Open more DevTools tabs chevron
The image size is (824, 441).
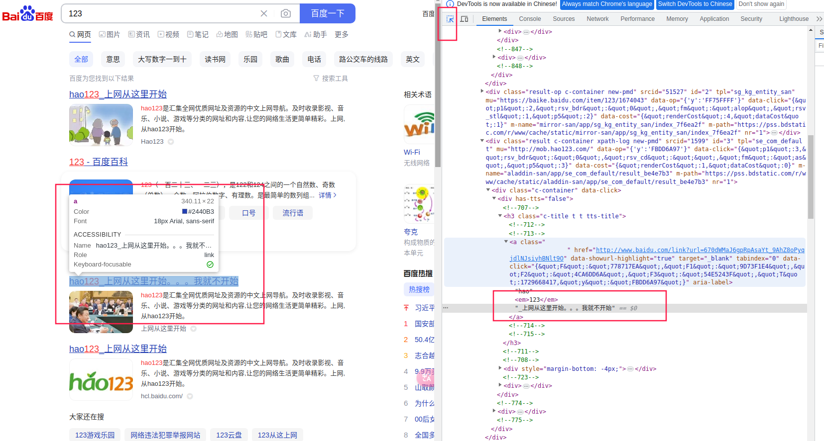point(819,19)
